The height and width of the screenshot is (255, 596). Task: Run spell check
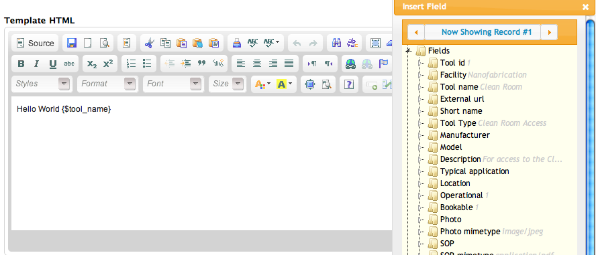pyautogui.click(x=253, y=44)
